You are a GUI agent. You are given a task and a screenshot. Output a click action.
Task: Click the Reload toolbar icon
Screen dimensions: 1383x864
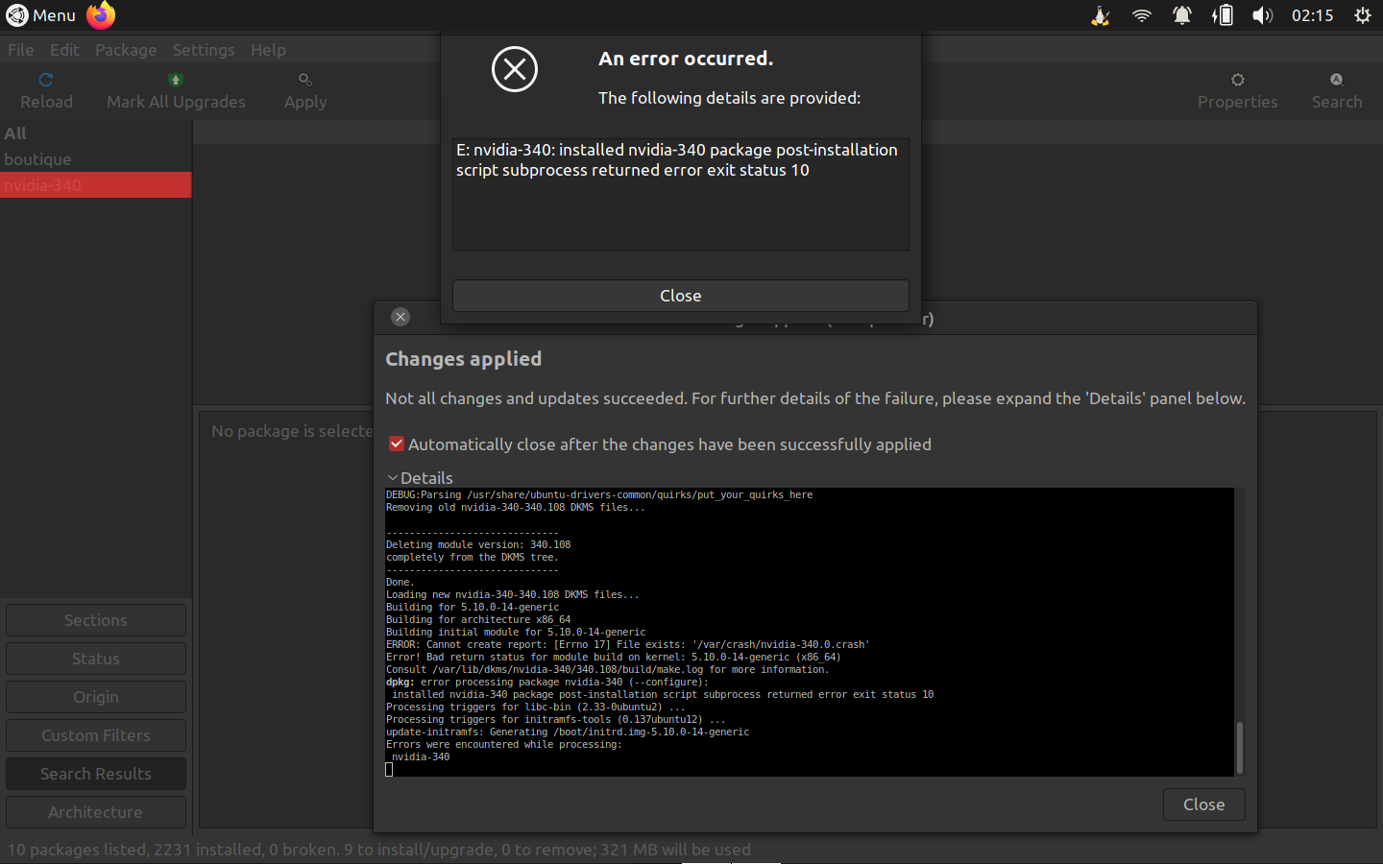tap(45, 81)
